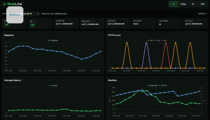Viewport: 210px width, 120px height.
Task: Click the HTTP errors chart title
Action: click(x=114, y=35)
